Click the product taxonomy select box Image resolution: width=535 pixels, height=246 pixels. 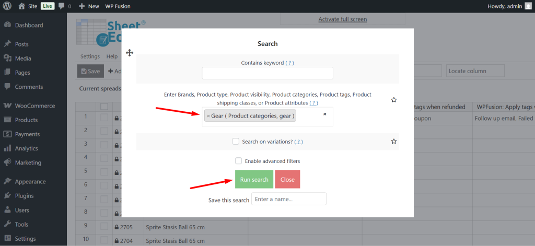(x=267, y=116)
